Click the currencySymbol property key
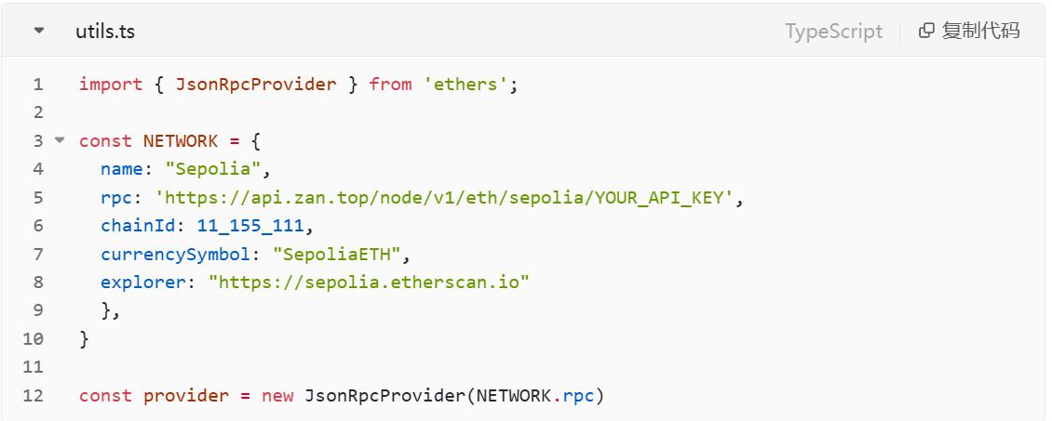 [175, 254]
